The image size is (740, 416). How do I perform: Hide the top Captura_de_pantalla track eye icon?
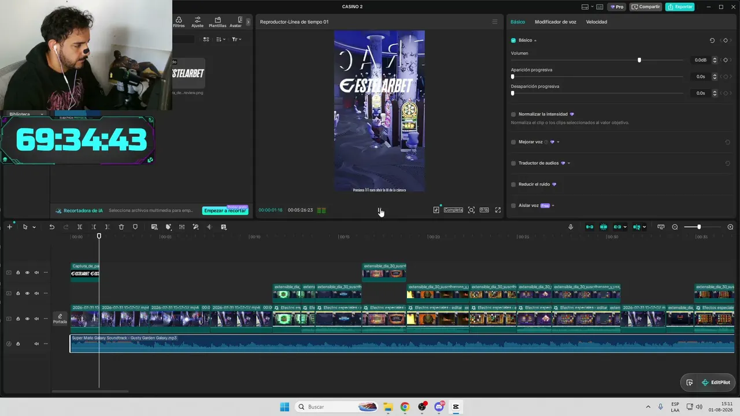[x=27, y=273]
